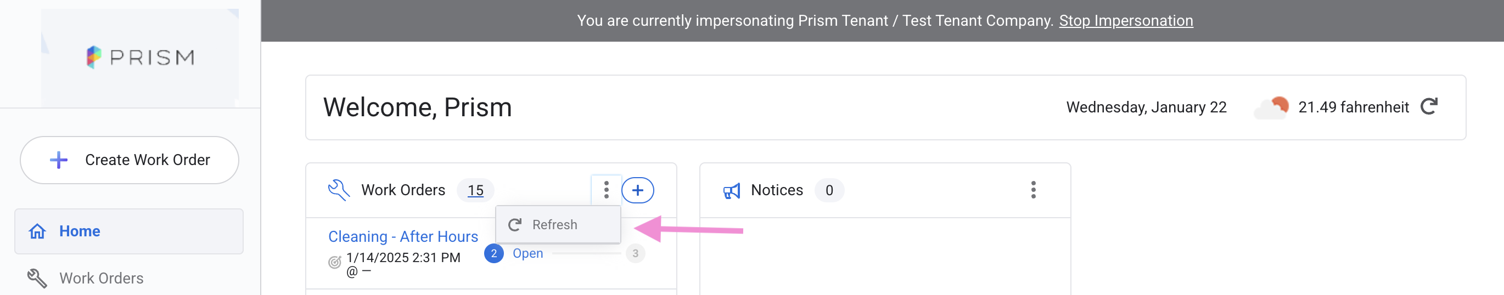1504x295 pixels.
Task: Click the sidebar Work Orders wrench icon
Action: click(x=37, y=278)
